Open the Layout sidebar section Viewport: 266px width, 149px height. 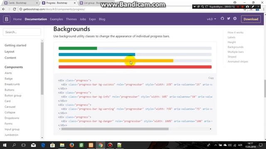coord(10,51)
